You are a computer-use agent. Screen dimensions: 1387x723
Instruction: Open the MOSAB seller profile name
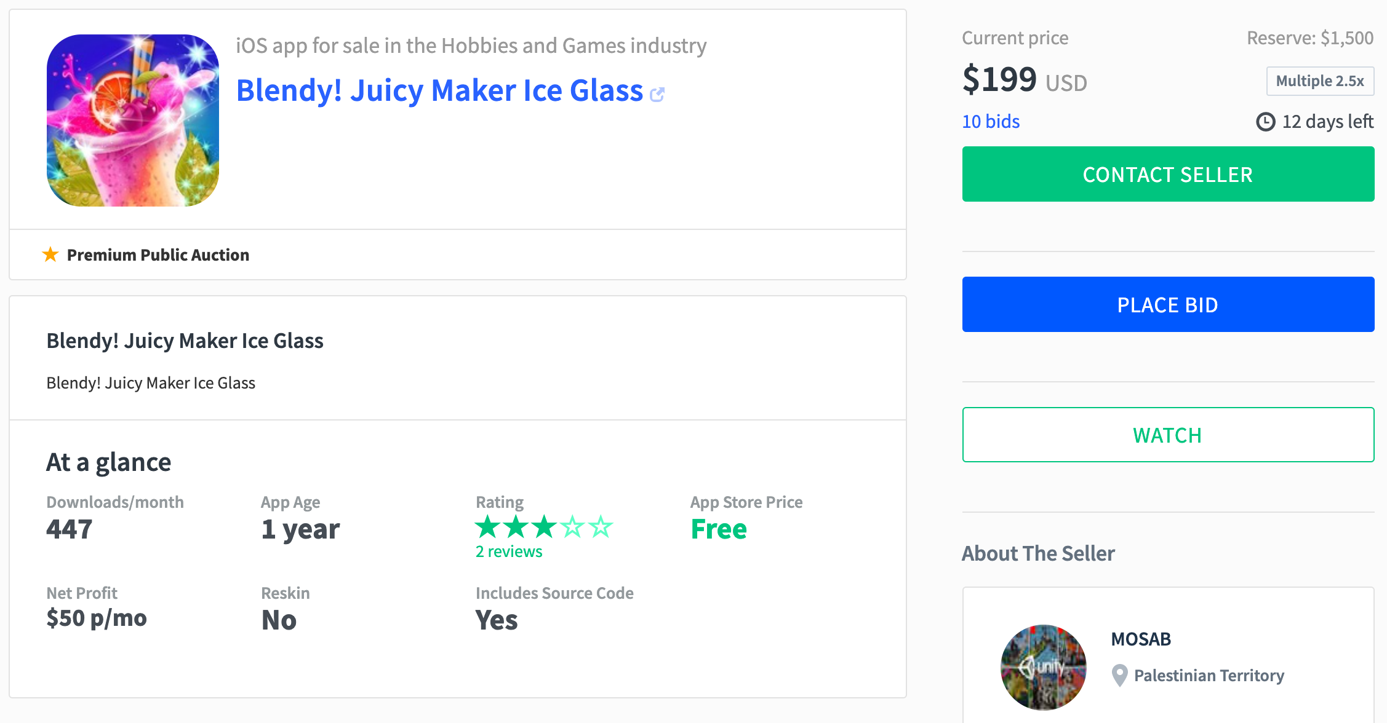pos(1141,639)
